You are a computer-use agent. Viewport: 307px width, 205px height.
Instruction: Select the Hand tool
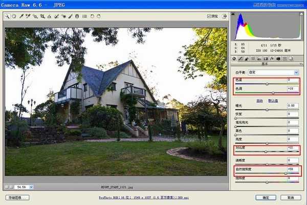(13, 16)
